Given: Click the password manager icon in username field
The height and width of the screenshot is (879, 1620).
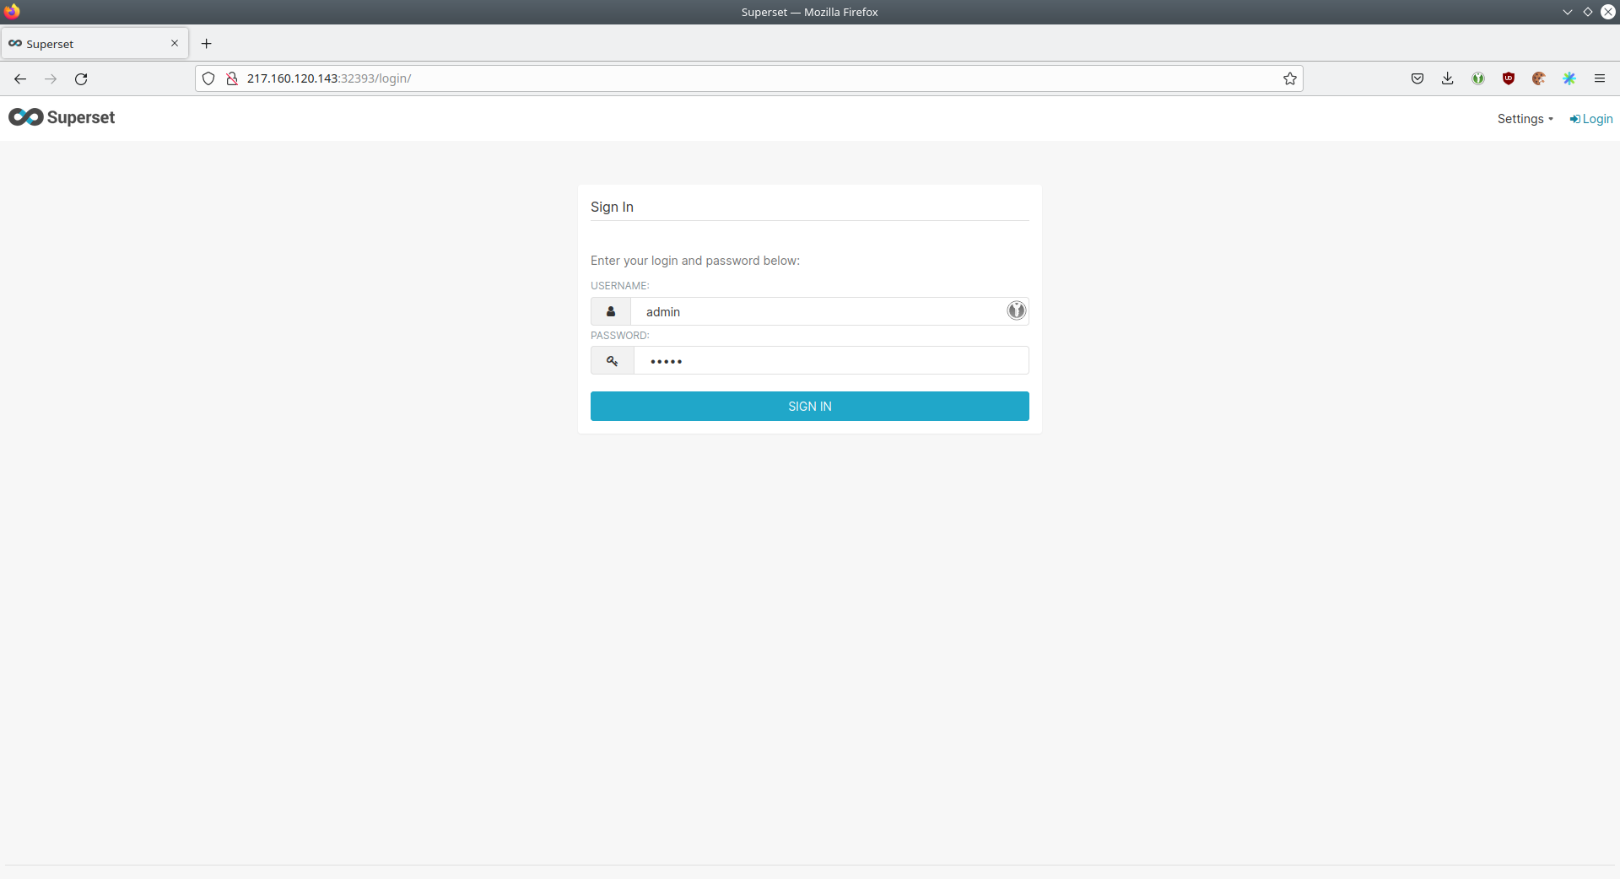Looking at the screenshot, I should pos(1016,310).
